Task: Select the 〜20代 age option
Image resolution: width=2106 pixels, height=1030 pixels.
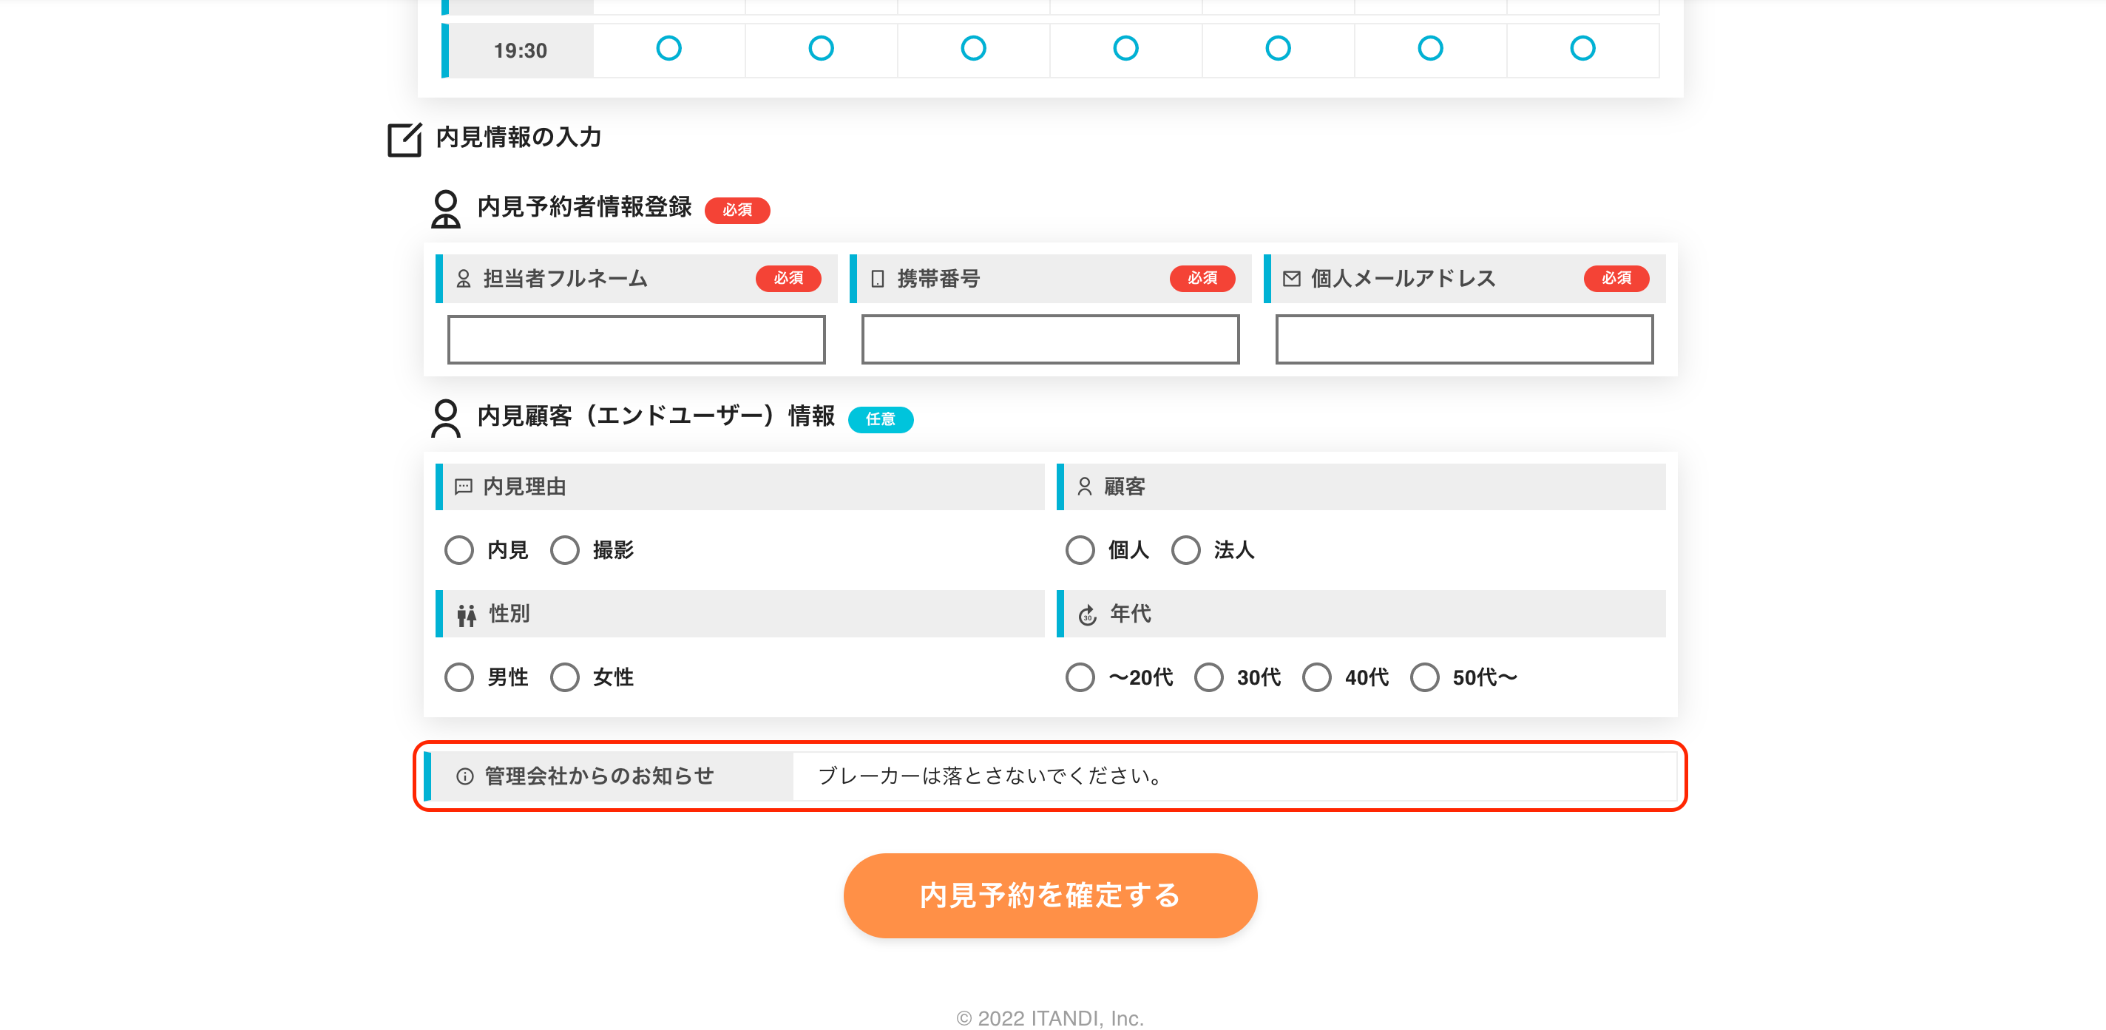Action: 1080,677
